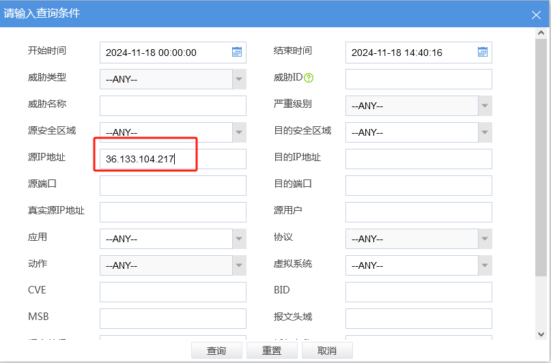Expand the 威胁类型 dropdown
551x363 pixels.
click(239, 79)
